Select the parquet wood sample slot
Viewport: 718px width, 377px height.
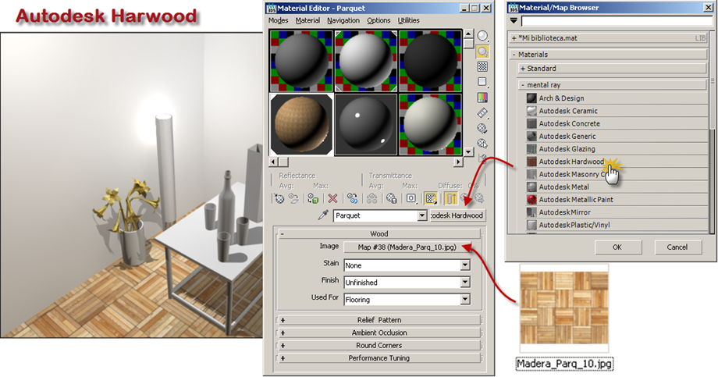(x=301, y=125)
